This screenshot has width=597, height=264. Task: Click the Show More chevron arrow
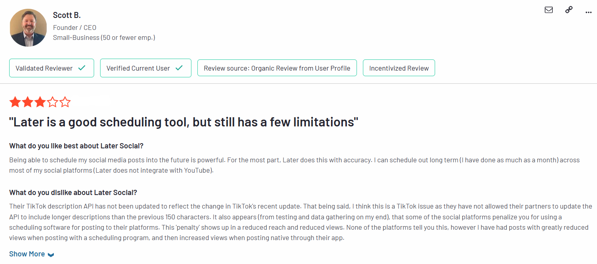point(51,255)
